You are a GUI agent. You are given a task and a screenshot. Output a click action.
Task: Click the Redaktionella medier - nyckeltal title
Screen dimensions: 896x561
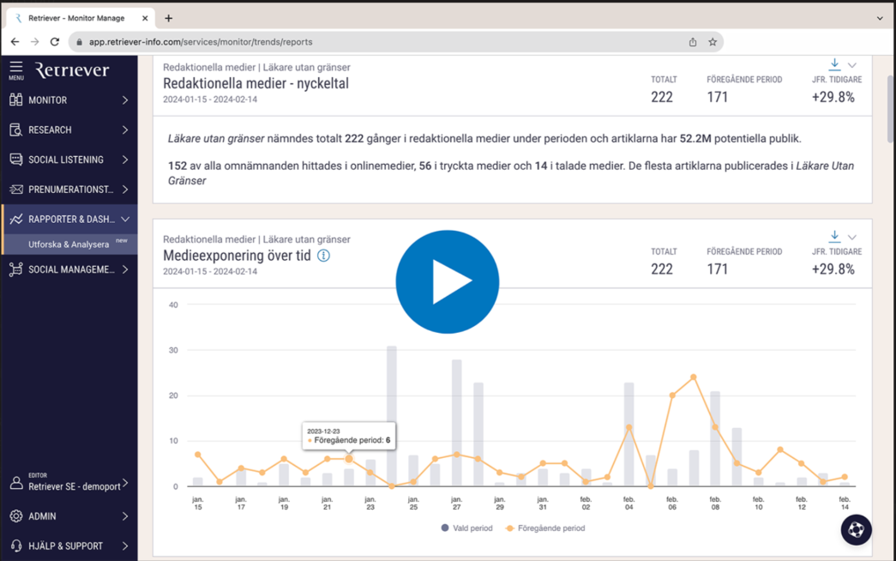click(x=256, y=83)
